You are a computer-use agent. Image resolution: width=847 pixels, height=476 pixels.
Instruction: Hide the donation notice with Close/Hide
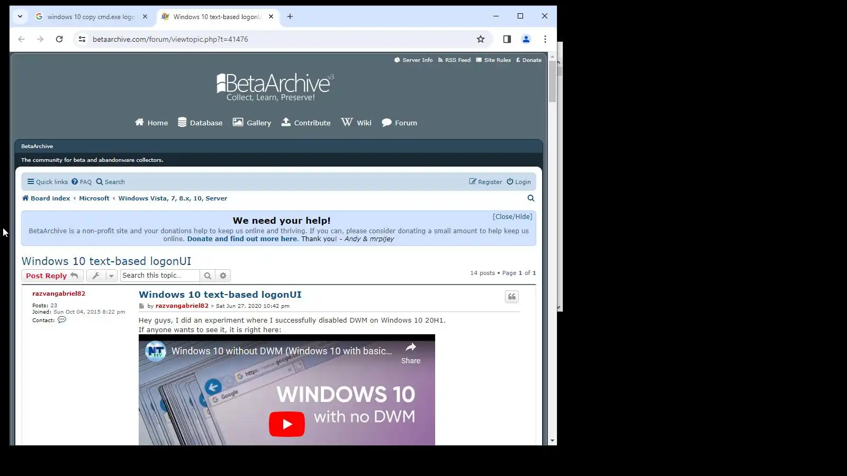(512, 217)
